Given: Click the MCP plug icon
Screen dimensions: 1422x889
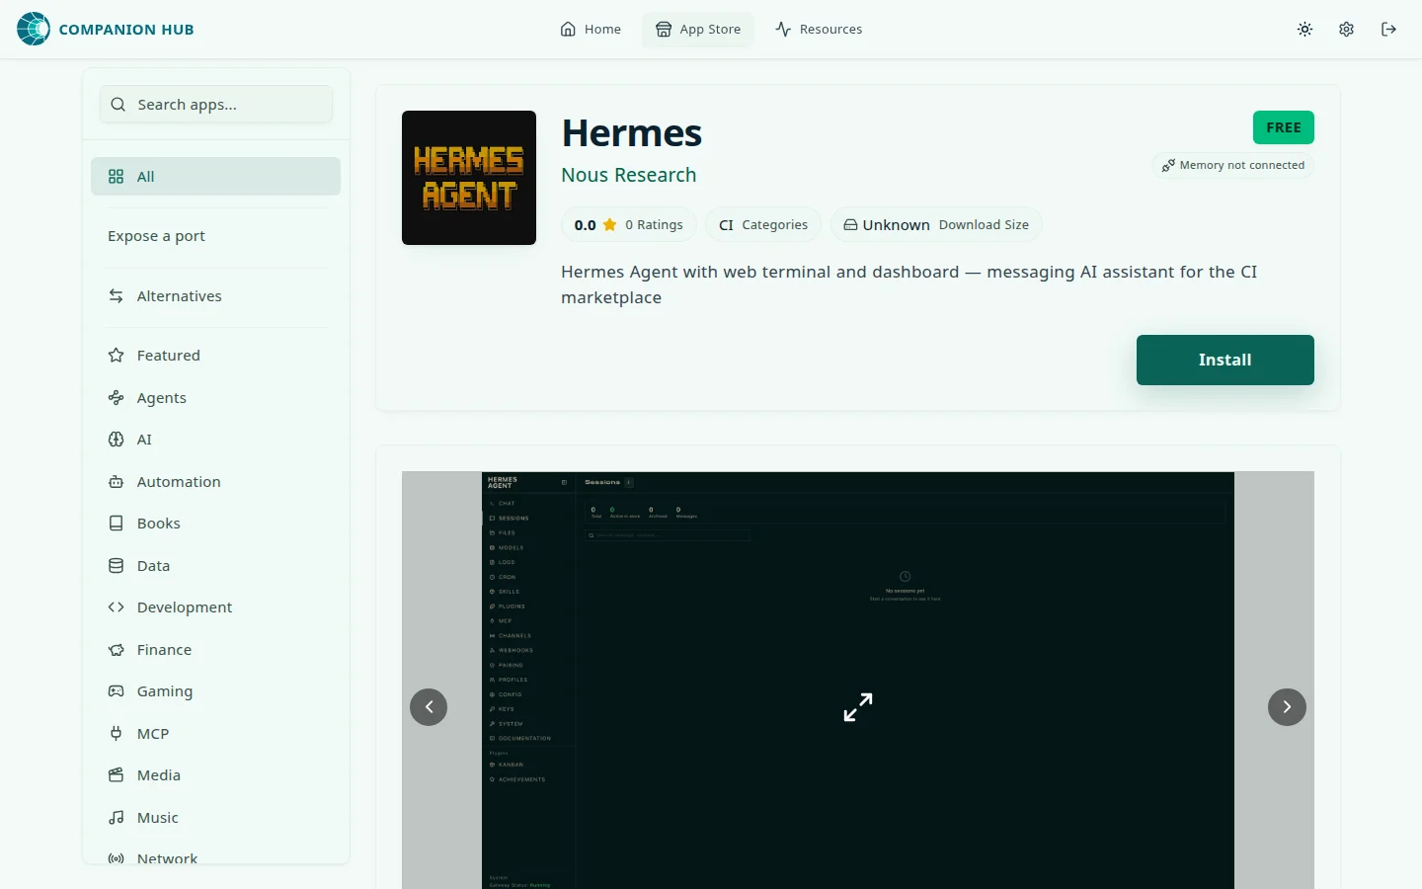Looking at the screenshot, I should [116, 733].
